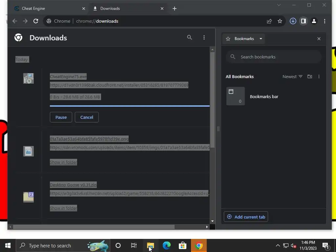Click the scroll down arrow of downloads list
Image resolution: width=336 pixels, height=252 pixels.
[x=212, y=221]
